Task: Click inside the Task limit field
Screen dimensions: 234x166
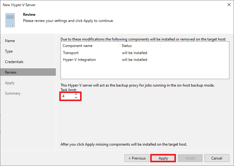Action: coord(67,96)
